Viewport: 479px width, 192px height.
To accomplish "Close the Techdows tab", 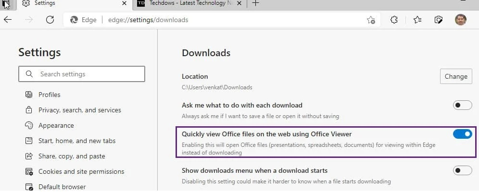I will (239, 3).
